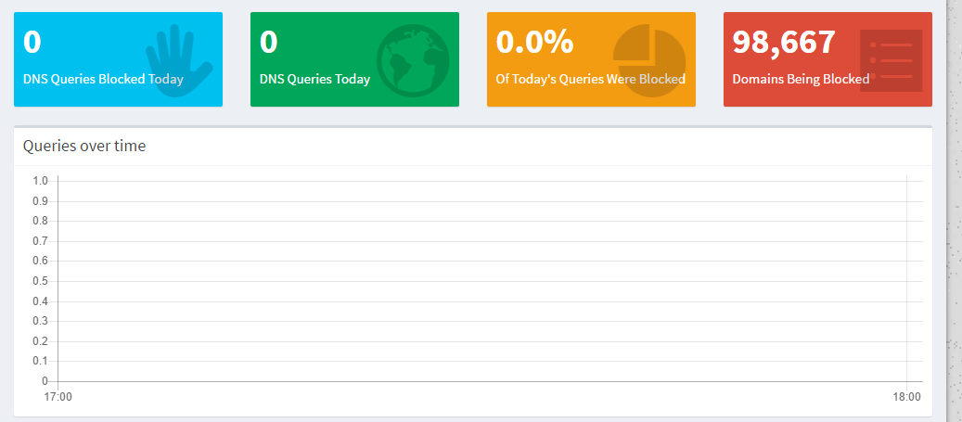Click the 1.0 y-axis label
962x422 pixels.
coord(41,181)
